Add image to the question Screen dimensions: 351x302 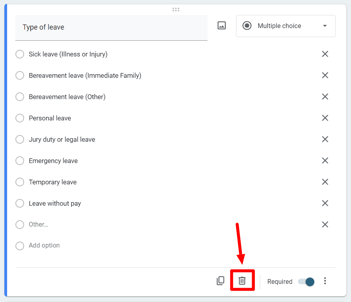coord(222,26)
